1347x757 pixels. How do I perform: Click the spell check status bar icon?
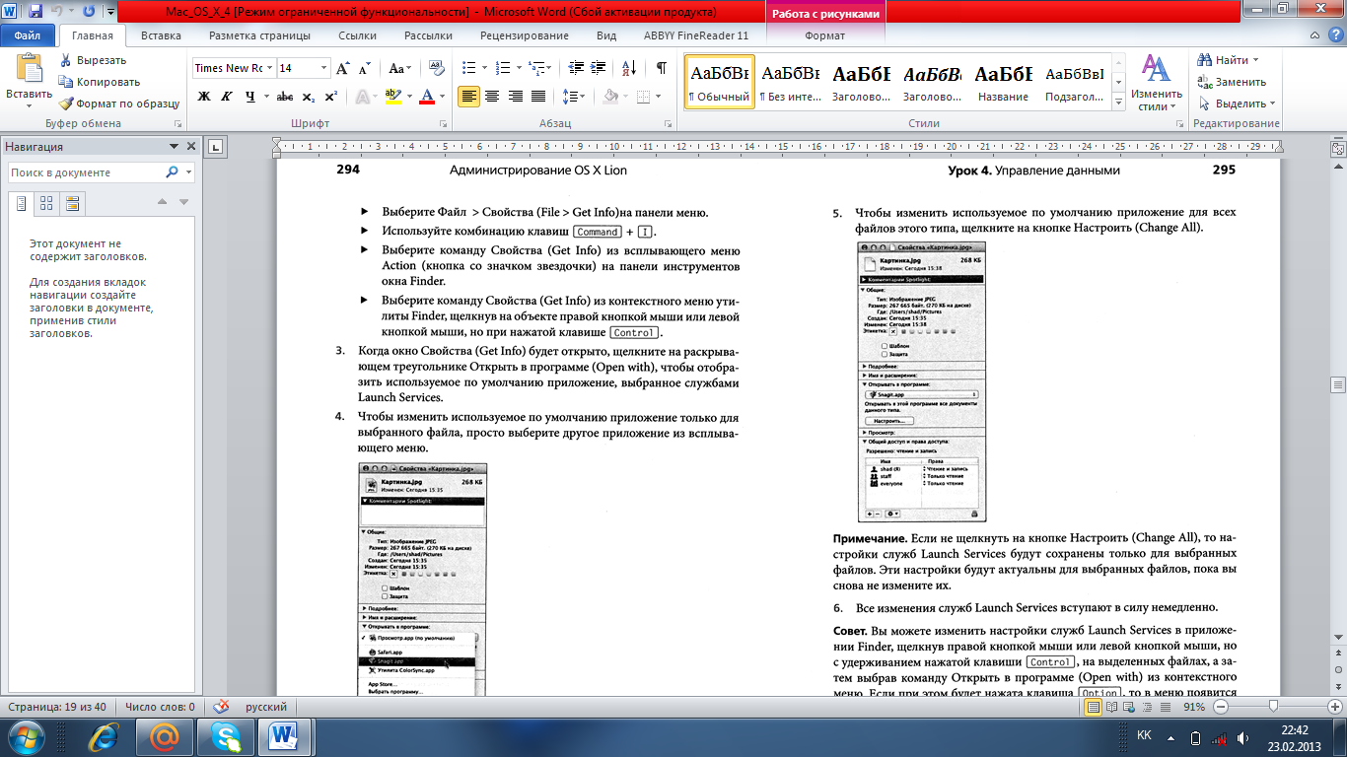pos(221,707)
